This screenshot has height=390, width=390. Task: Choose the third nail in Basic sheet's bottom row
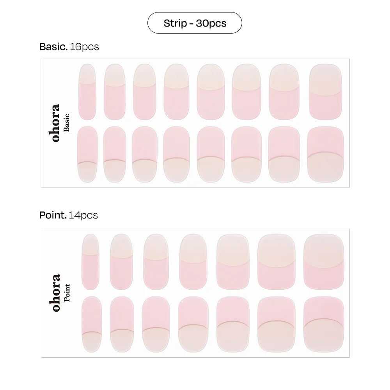pyautogui.click(x=144, y=154)
